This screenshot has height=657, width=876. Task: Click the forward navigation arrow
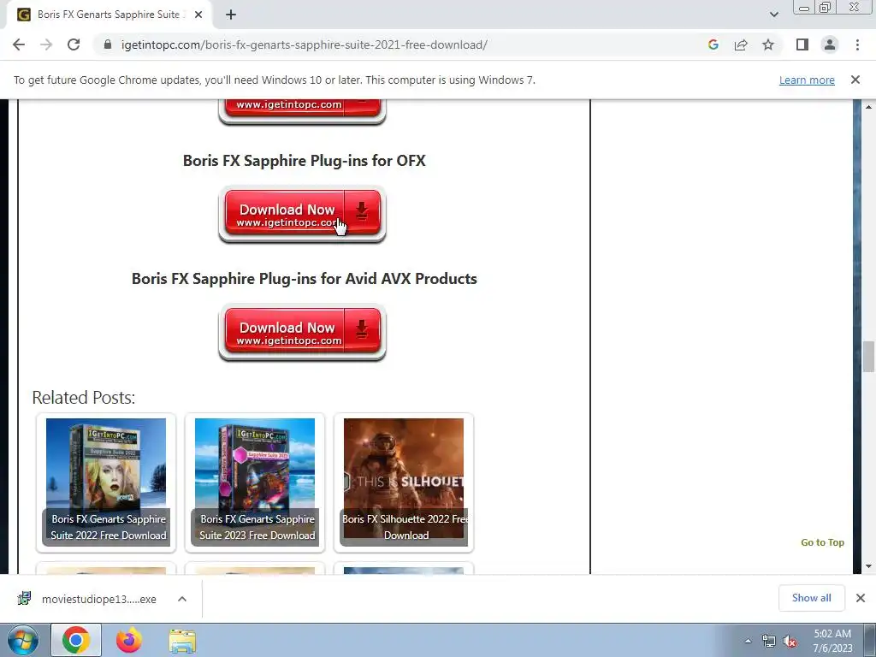46,44
